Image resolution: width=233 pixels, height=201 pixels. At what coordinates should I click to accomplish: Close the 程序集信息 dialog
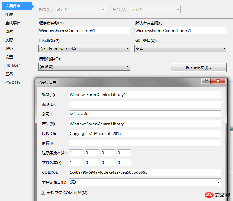218,81
